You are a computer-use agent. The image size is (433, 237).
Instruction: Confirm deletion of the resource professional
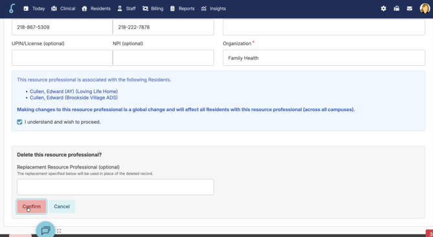pyautogui.click(x=32, y=207)
